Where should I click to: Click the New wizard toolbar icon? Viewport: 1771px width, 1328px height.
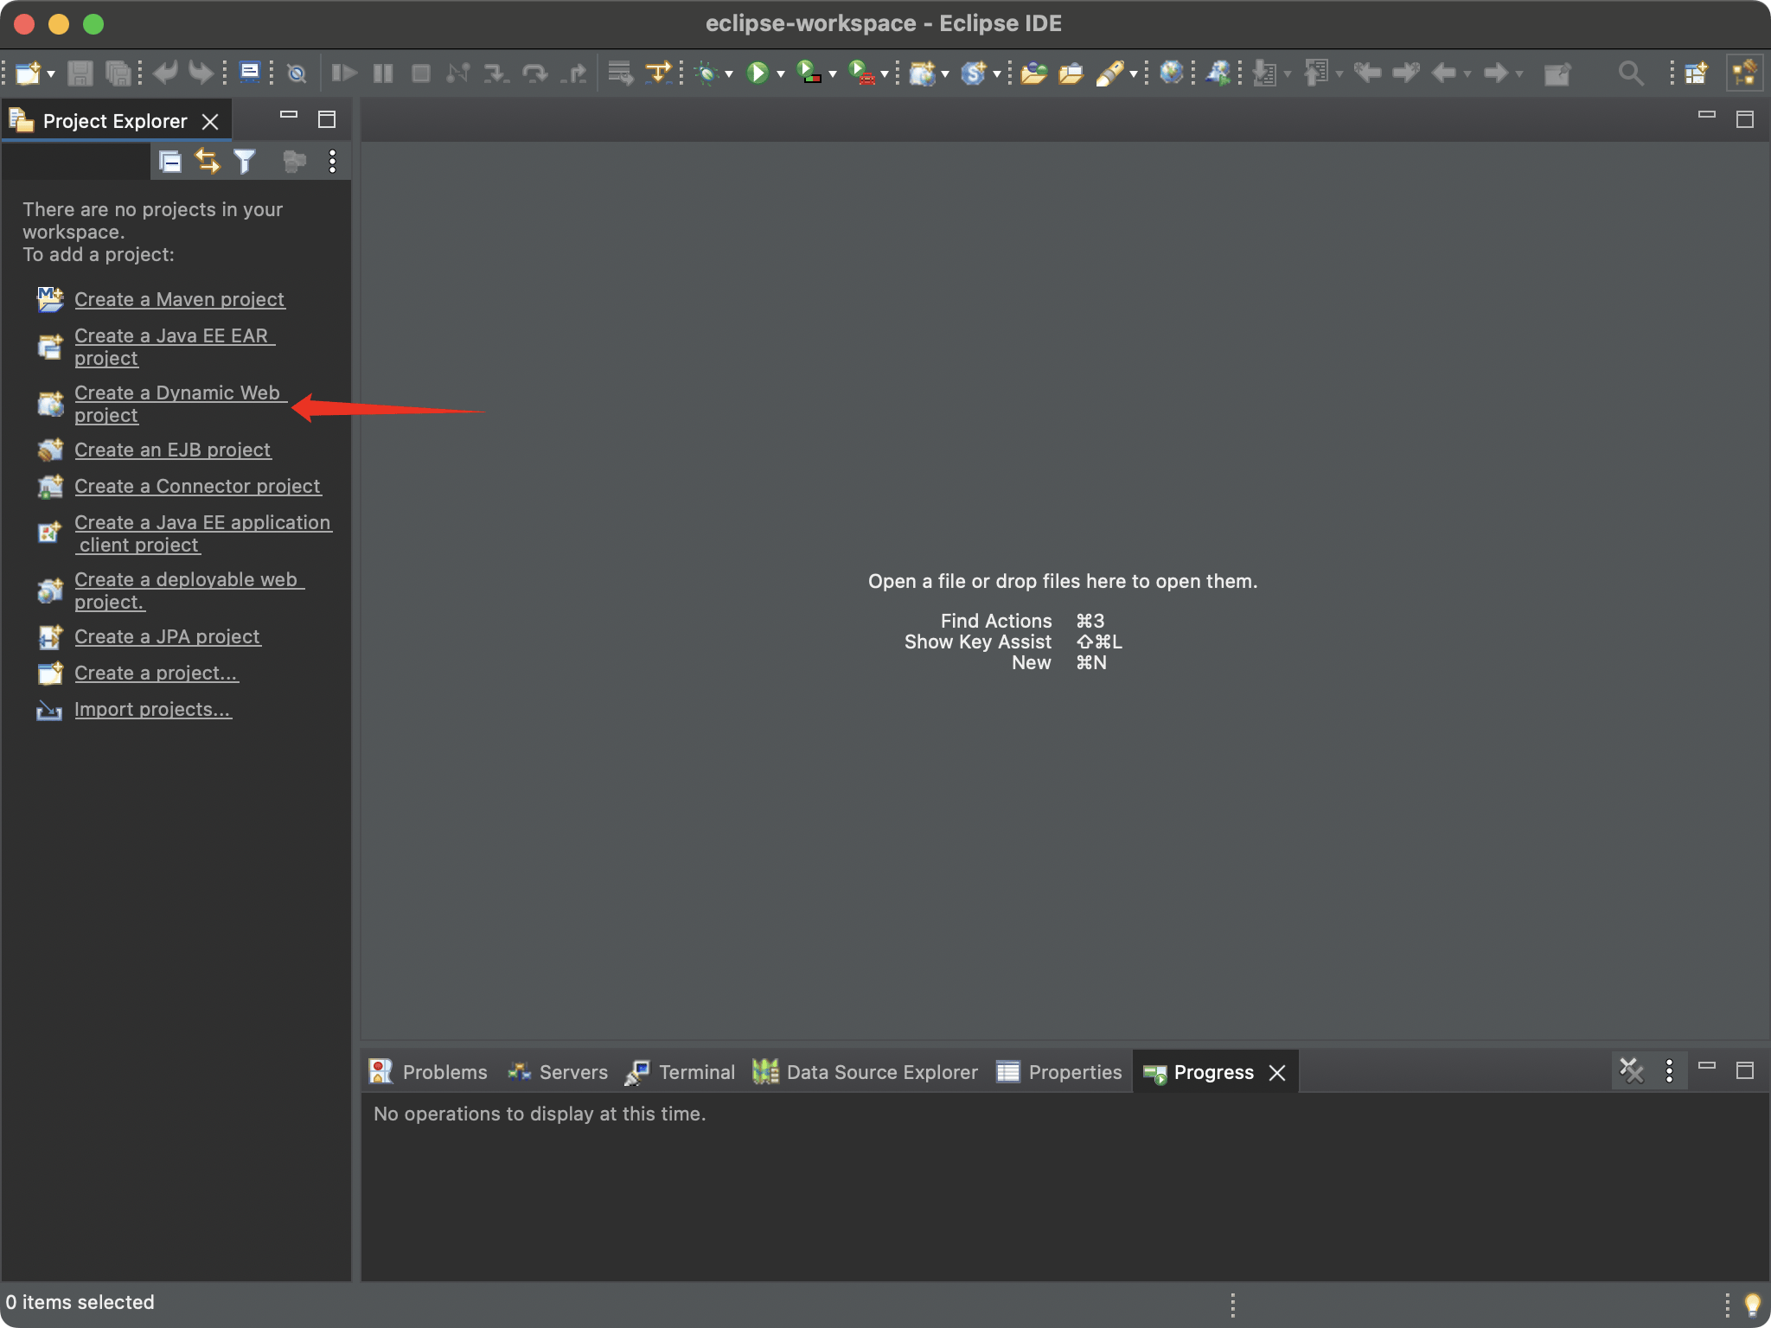[x=28, y=73]
